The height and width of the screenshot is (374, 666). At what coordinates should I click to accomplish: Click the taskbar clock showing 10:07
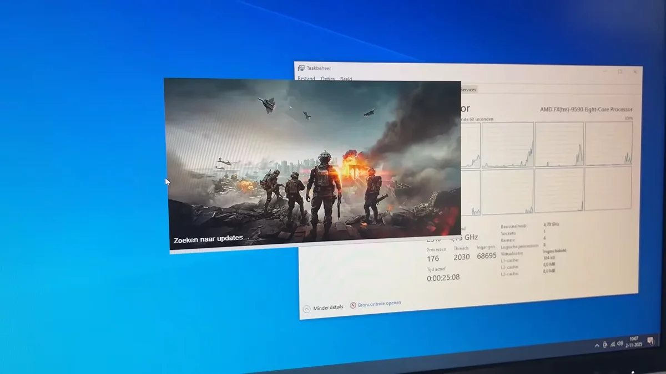(634, 341)
